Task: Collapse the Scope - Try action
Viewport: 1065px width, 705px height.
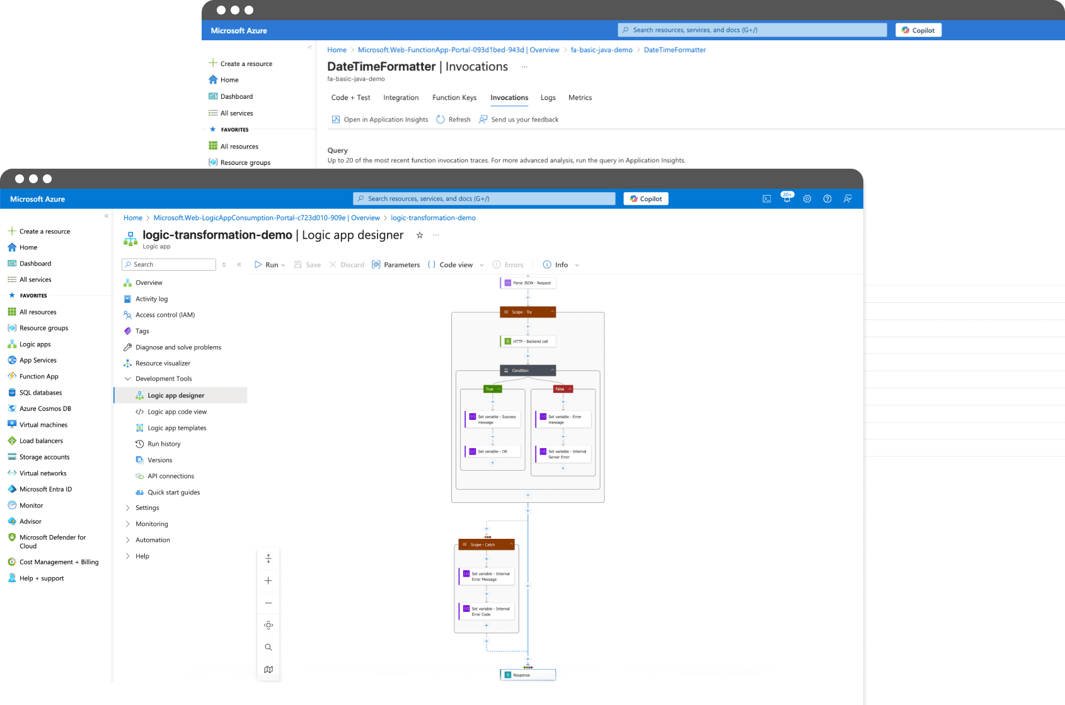Action: point(553,312)
